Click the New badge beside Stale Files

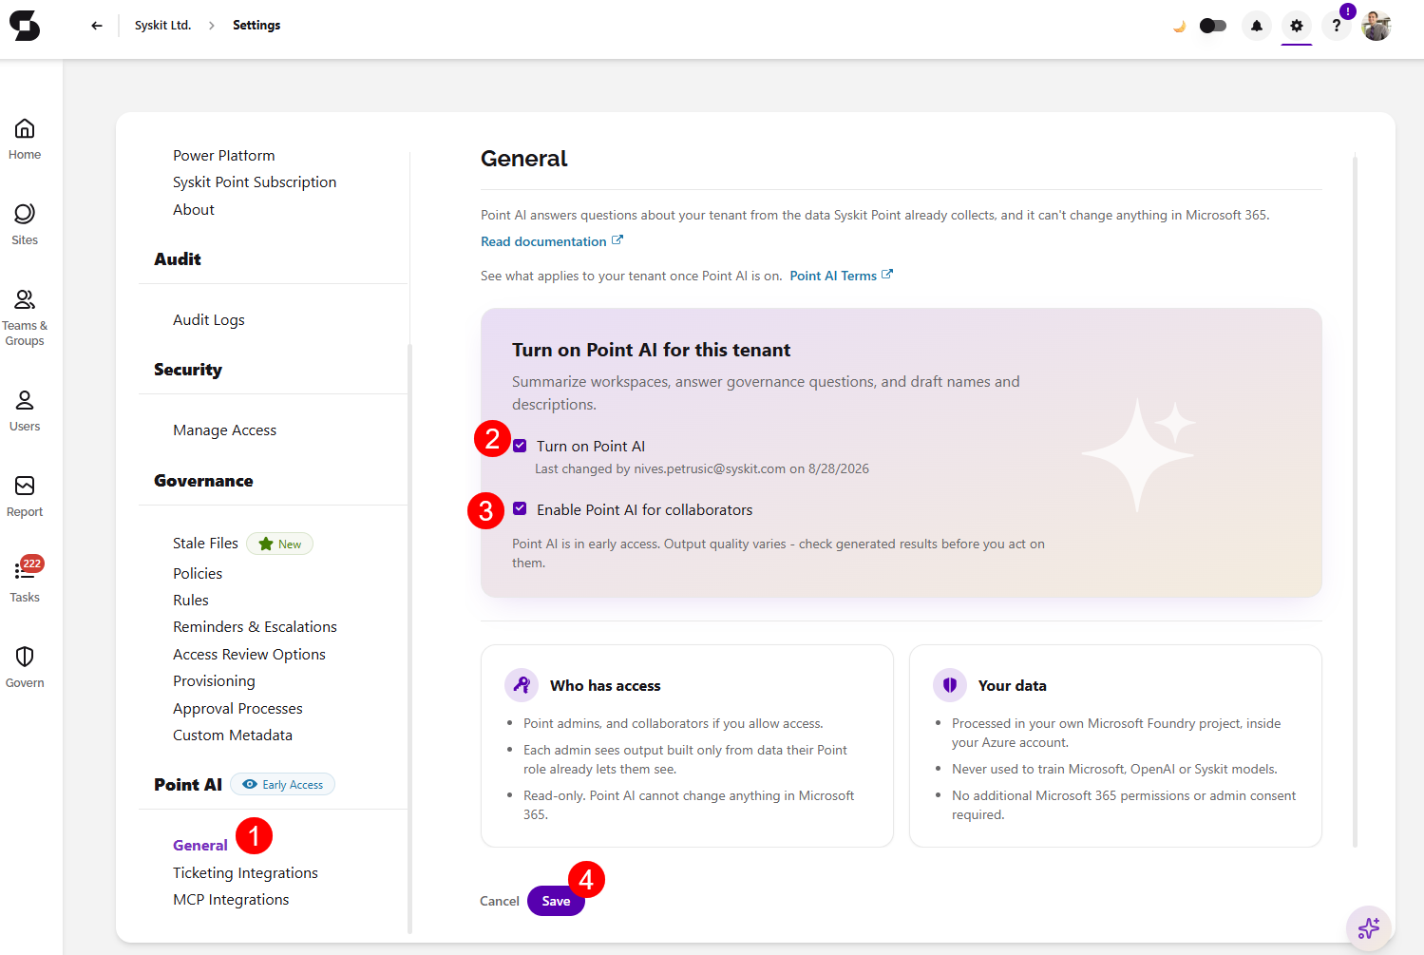point(280,544)
